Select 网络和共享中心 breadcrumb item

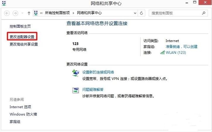(x=89, y=13)
